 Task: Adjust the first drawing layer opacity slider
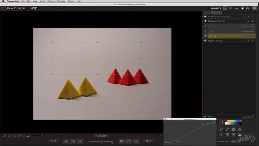[x=248, y=26]
